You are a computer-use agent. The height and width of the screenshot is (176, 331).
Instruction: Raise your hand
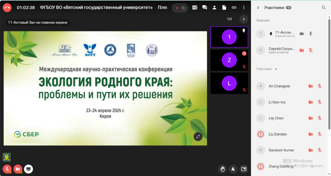click(x=222, y=169)
